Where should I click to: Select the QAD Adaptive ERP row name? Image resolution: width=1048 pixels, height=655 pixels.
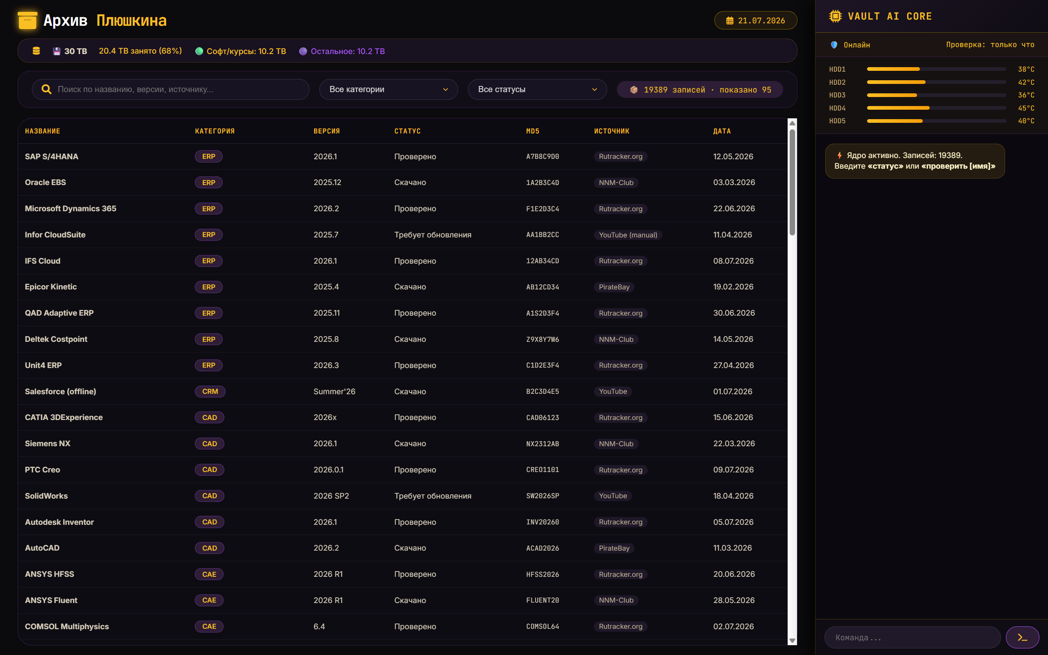coord(59,313)
